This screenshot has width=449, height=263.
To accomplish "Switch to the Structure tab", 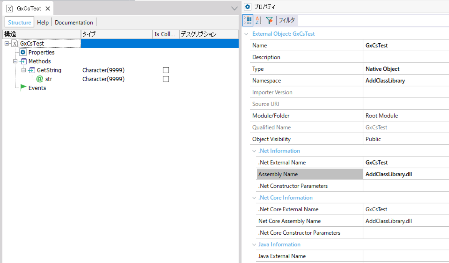I will pos(20,22).
